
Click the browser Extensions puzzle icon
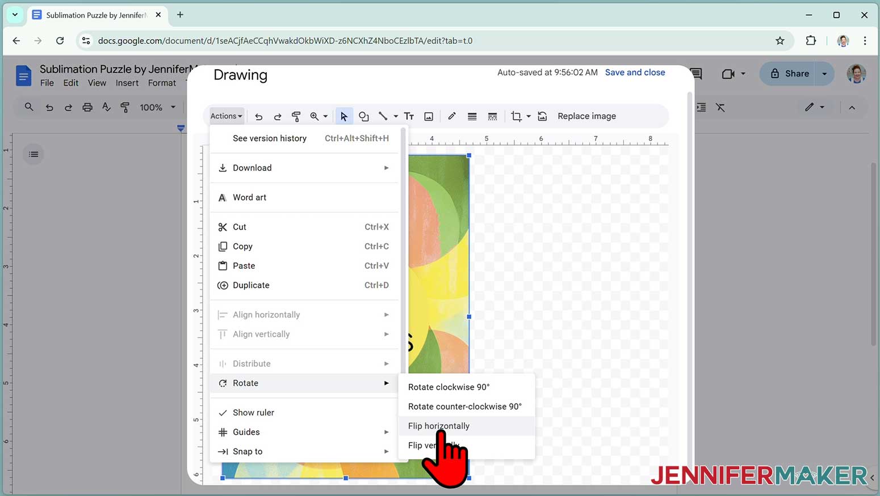point(811,41)
